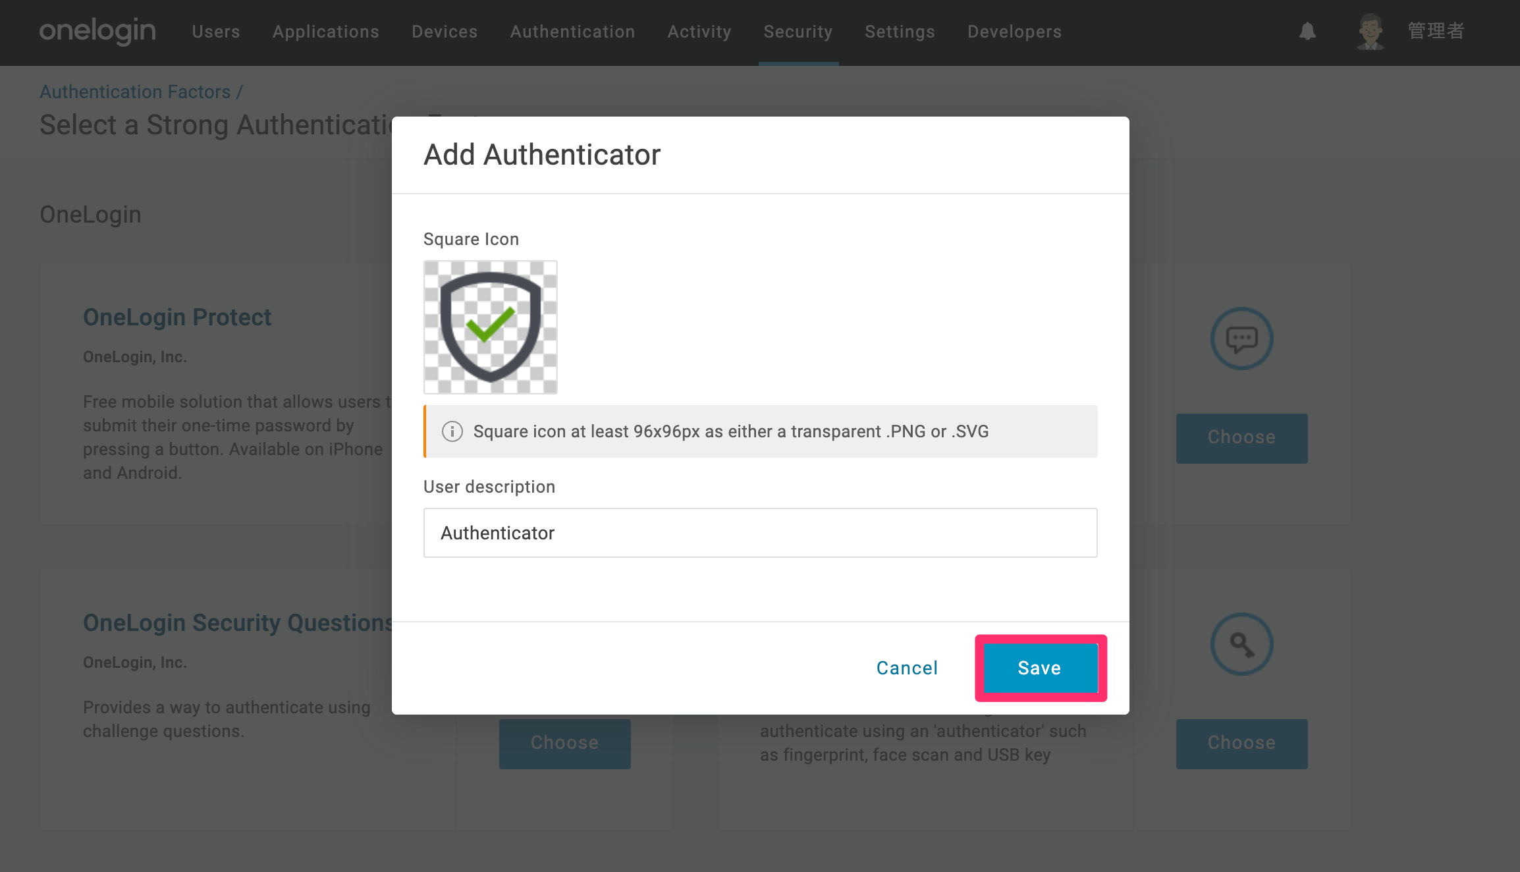
Task: Open the user avatar menu
Action: click(x=1371, y=31)
